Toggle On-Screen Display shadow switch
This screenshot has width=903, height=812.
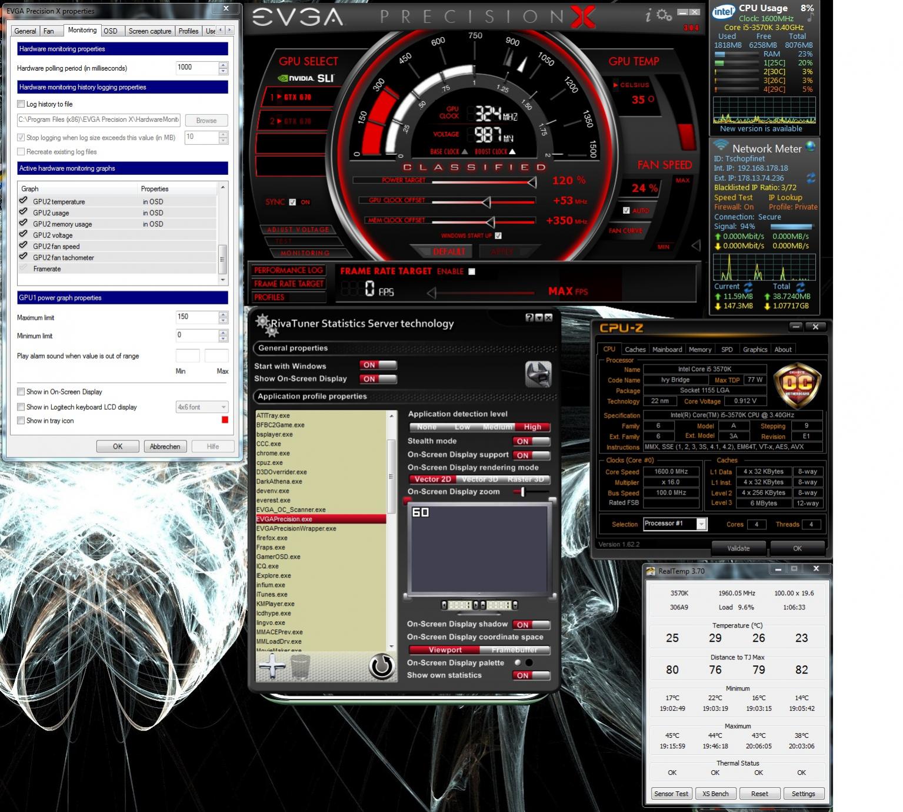(x=532, y=625)
